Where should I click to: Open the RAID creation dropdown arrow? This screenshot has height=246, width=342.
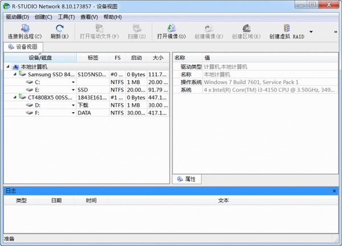point(311,32)
